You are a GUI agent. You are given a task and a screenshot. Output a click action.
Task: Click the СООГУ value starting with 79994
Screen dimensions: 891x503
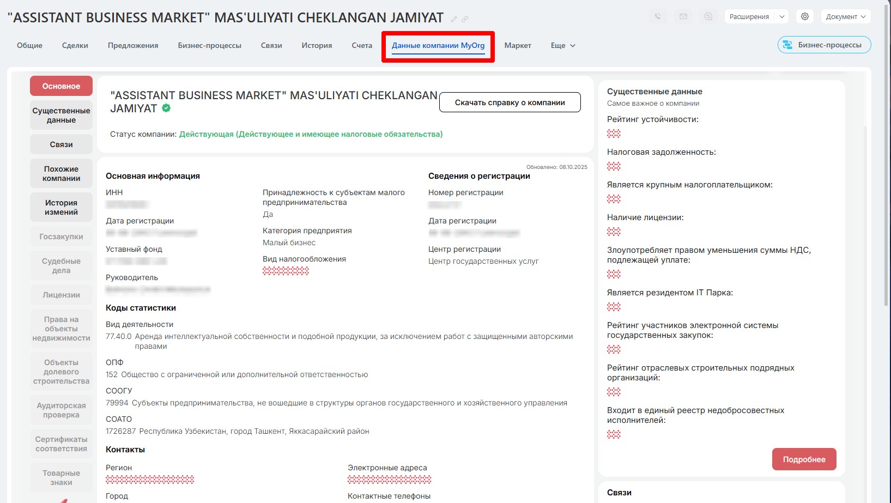point(336,403)
